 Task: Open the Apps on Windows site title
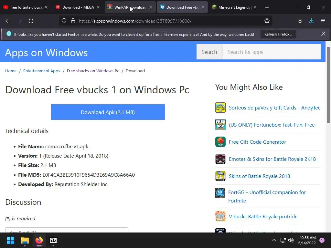(46, 53)
